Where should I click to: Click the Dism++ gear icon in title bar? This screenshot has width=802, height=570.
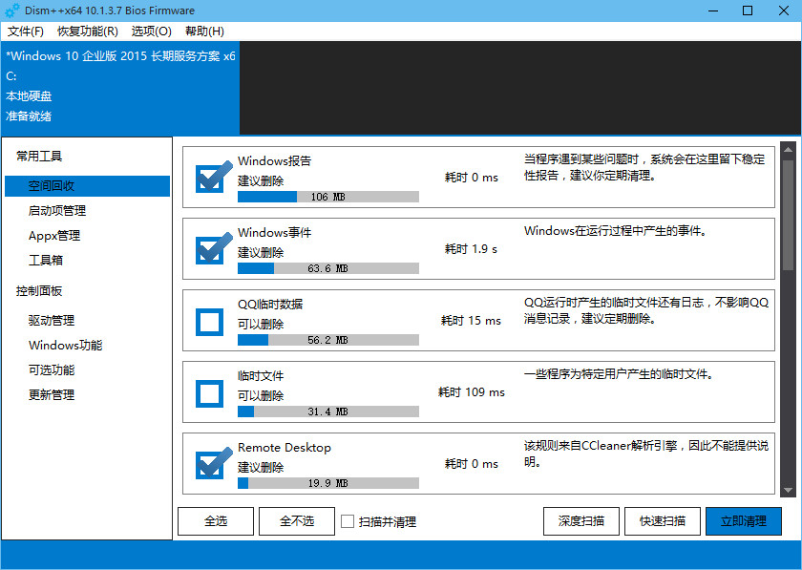[11, 11]
